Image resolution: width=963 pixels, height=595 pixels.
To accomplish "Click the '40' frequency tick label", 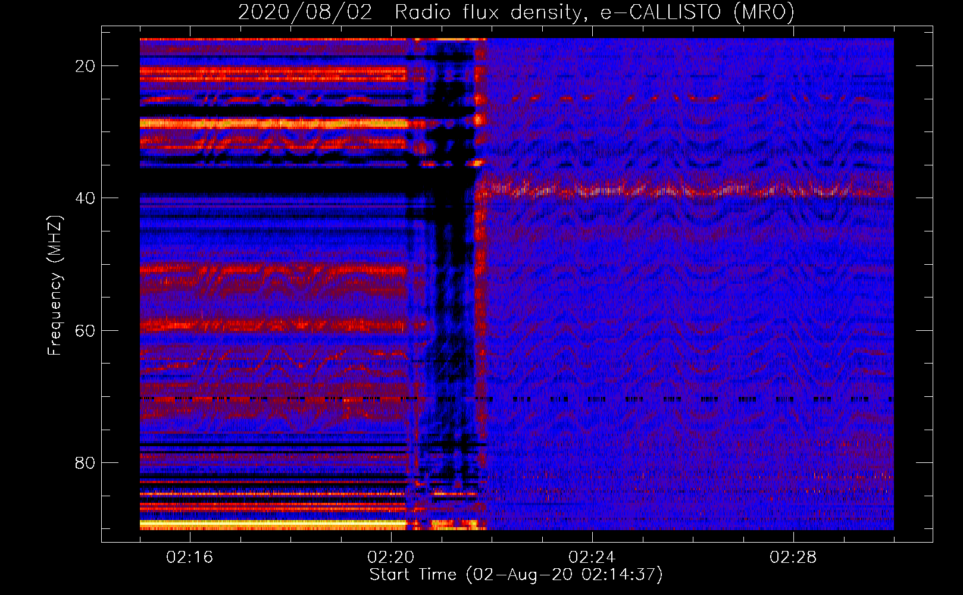I will click(x=86, y=198).
